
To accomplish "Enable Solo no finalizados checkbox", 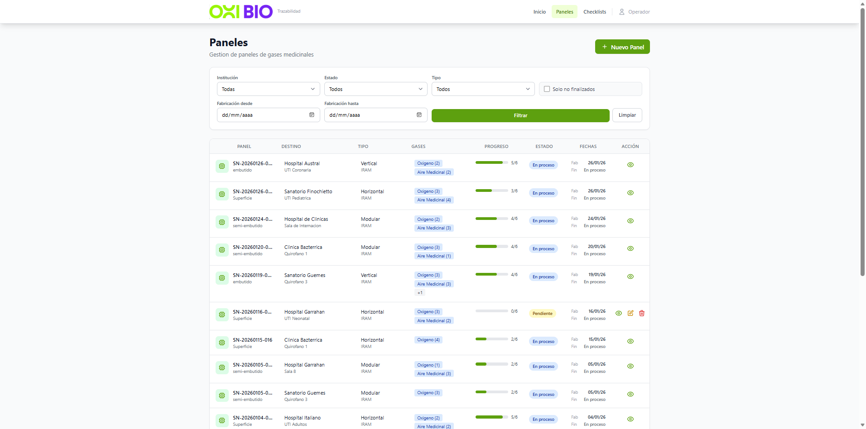I will (x=547, y=89).
